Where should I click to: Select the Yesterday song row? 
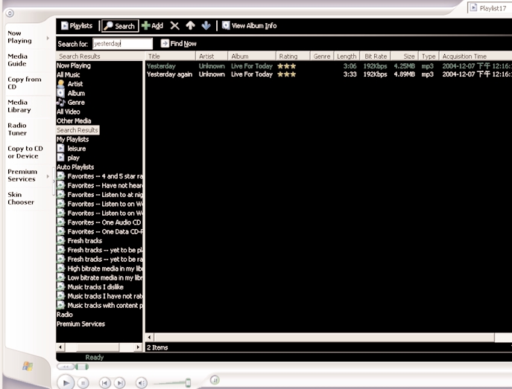tap(329, 65)
